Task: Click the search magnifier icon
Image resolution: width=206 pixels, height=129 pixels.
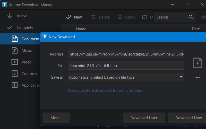Action: tap(191, 17)
